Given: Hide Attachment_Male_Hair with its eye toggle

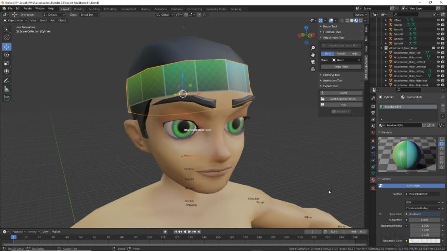Looking at the screenshot, I should (x=438, y=52).
